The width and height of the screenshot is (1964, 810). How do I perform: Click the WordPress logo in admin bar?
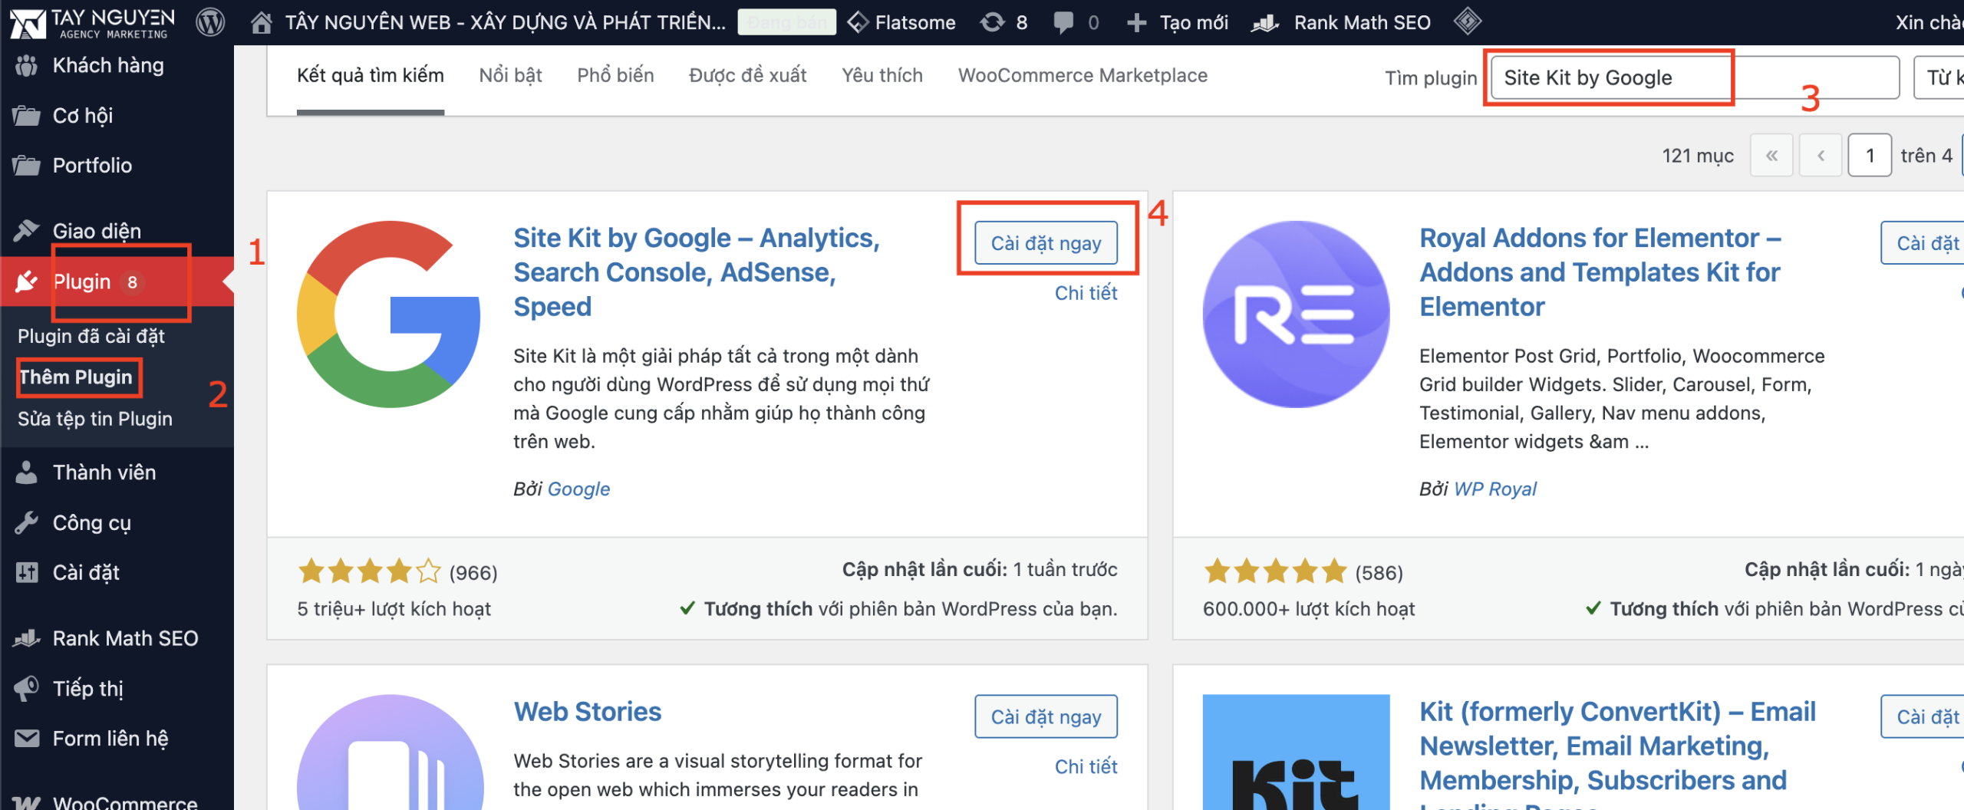[210, 22]
